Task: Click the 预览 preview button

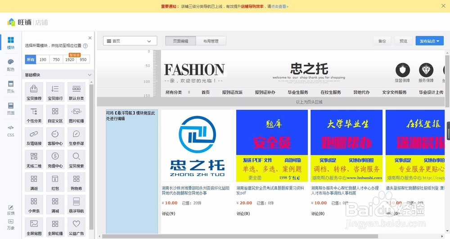Action: [x=403, y=41]
